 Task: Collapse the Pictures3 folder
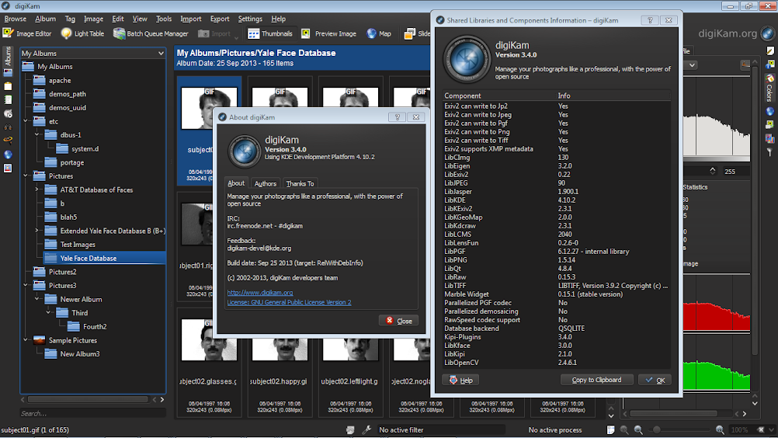[x=26, y=285]
